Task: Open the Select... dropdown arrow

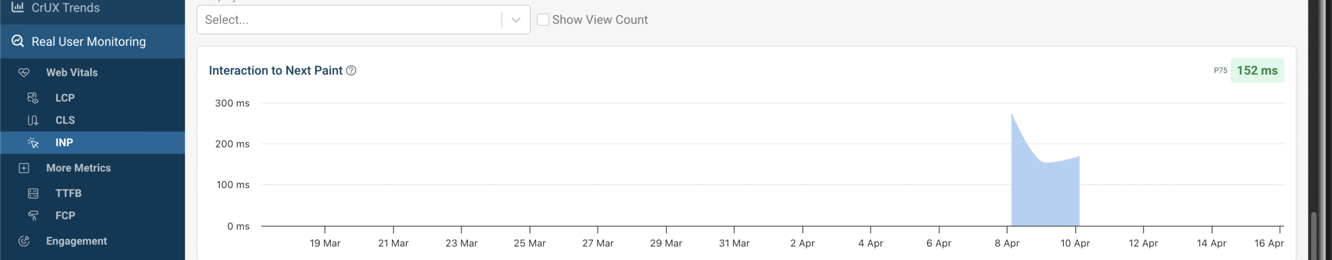Action: click(x=516, y=20)
